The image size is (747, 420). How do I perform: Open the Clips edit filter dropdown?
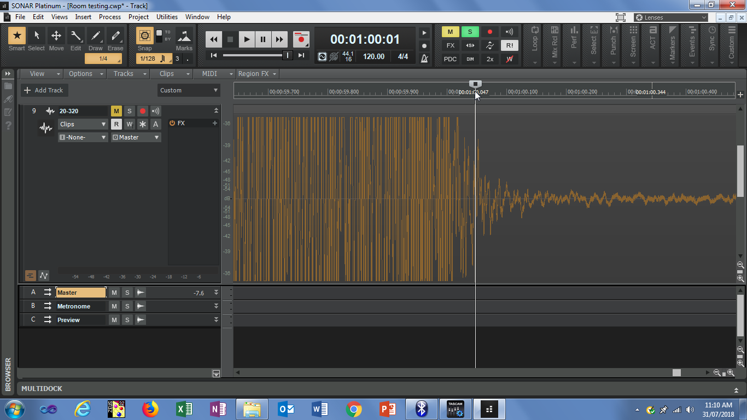(x=83, y=124)
